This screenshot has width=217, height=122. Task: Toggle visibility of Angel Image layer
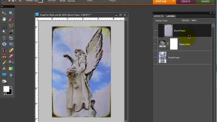[x=155, y=57]
